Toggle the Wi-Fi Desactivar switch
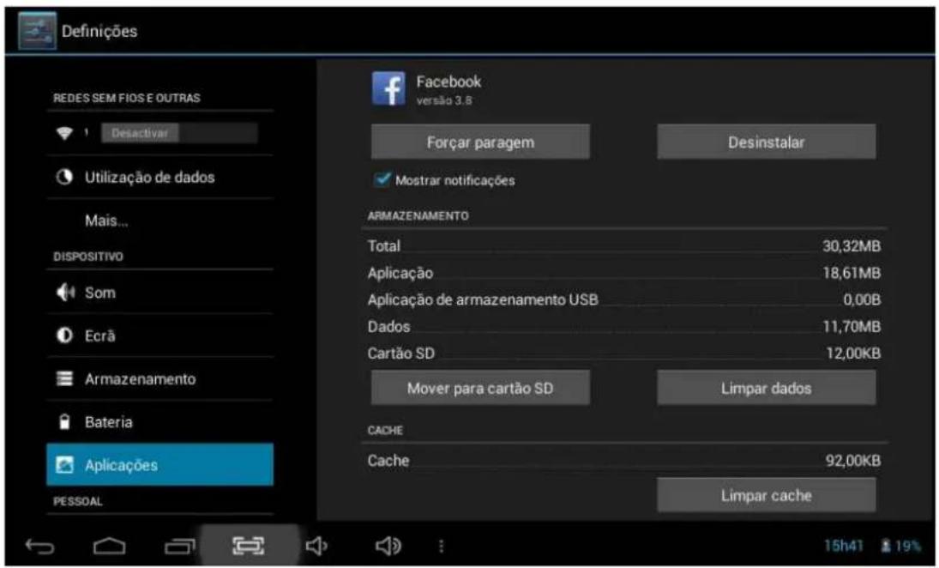 tap(179, 133)
